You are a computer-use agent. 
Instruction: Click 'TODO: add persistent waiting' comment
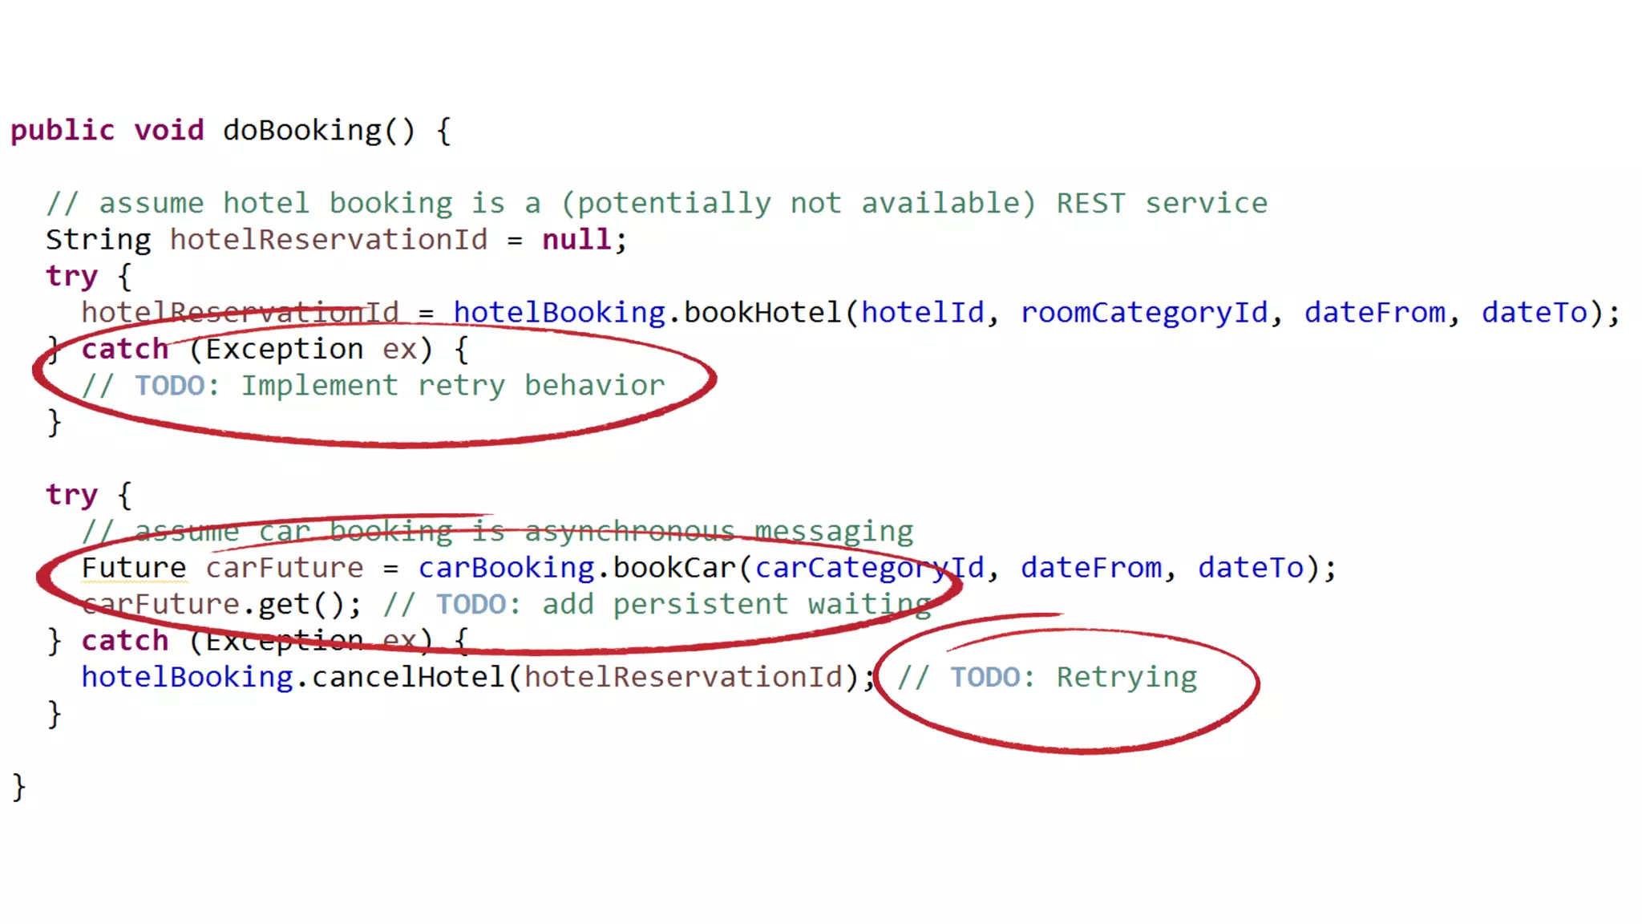click(657, 604)
